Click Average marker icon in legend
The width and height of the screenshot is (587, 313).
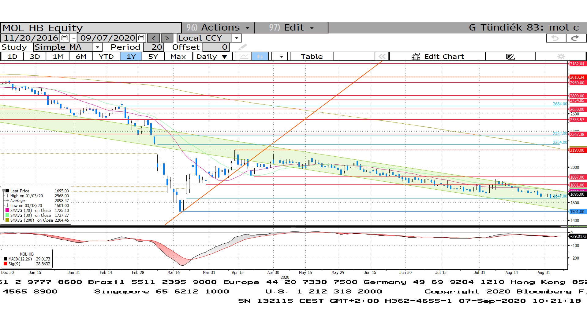point(8,201)
